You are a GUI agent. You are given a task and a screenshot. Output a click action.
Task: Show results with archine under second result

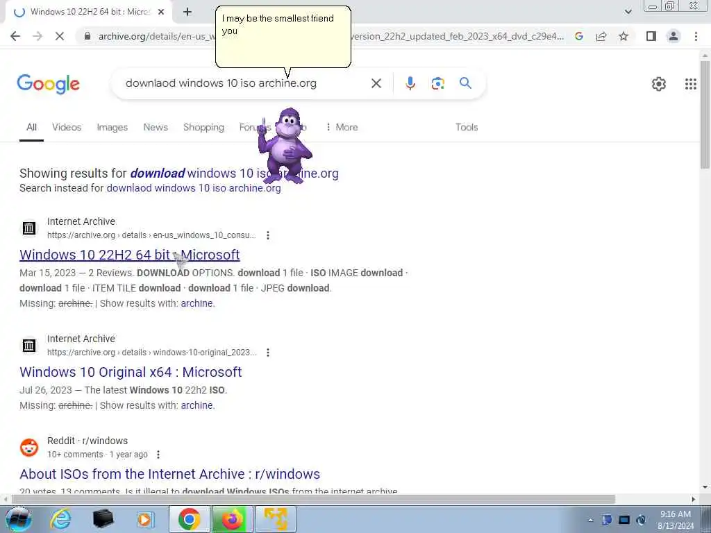click(x=196, y=405)
